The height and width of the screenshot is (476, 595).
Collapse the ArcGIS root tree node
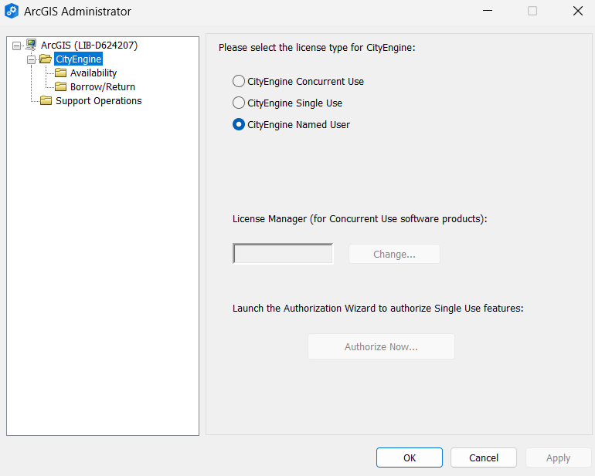17,46
